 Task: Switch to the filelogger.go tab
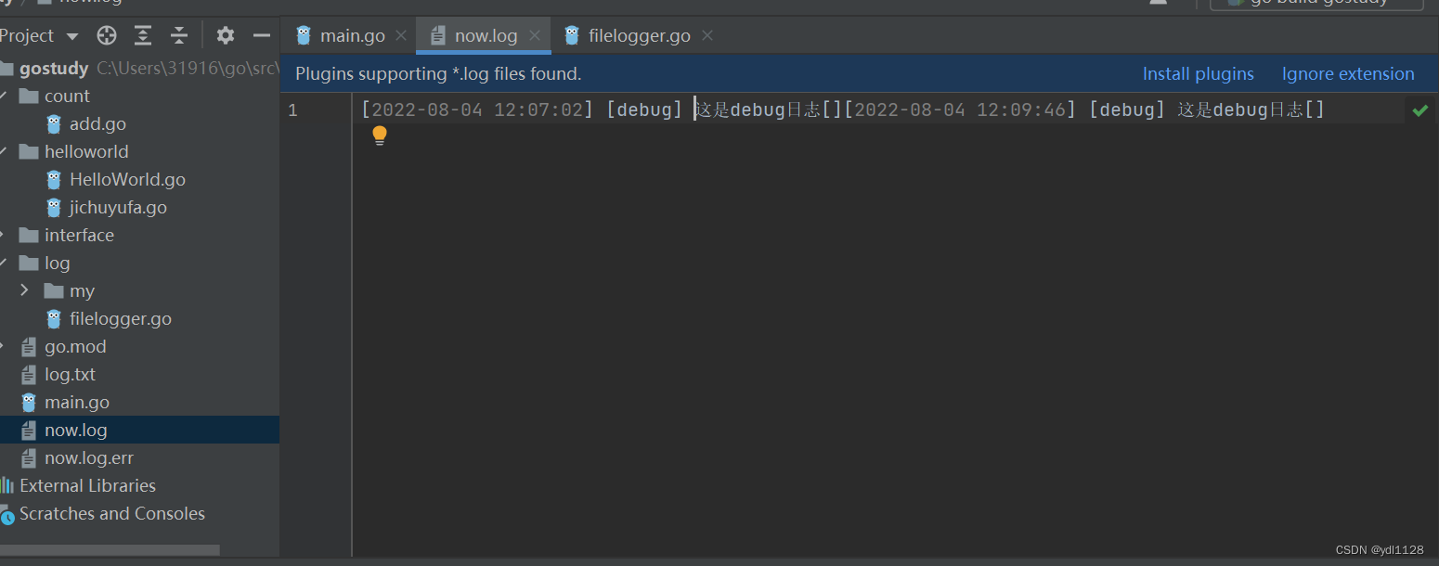point(639,35)
